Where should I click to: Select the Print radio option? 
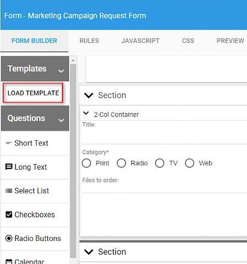tap(86, 163)
